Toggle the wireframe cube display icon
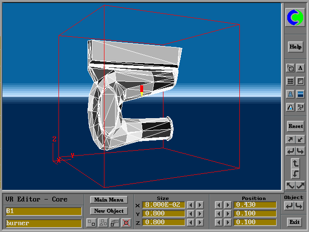This screenshot has width=309, height=232. coord(290,68)
